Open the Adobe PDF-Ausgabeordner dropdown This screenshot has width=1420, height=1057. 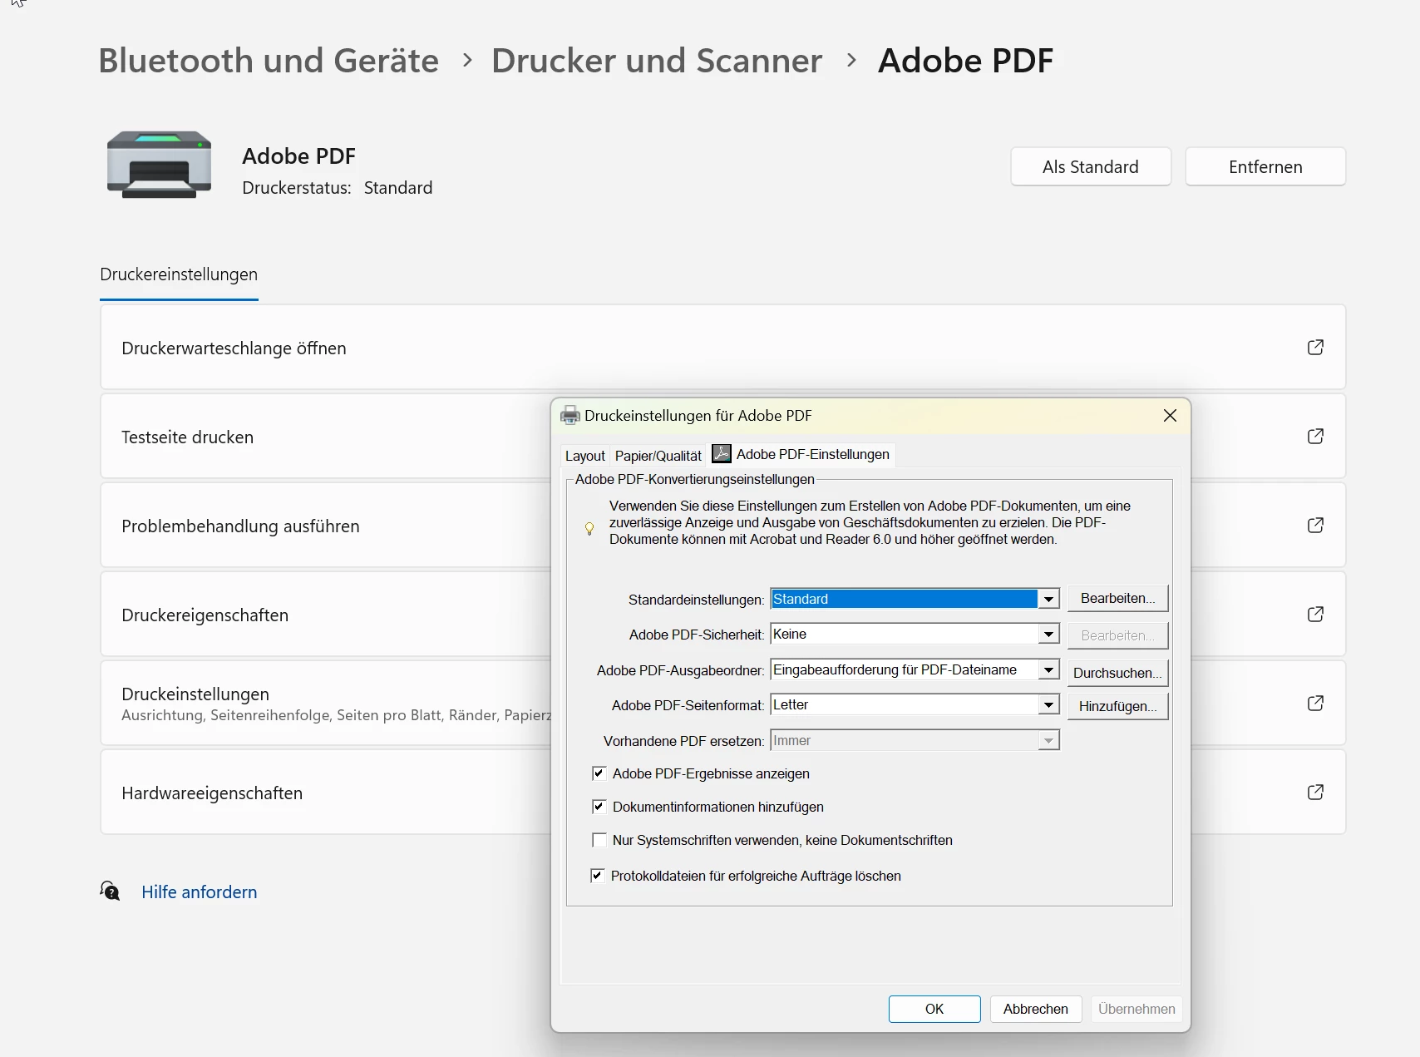point(1049,670)
